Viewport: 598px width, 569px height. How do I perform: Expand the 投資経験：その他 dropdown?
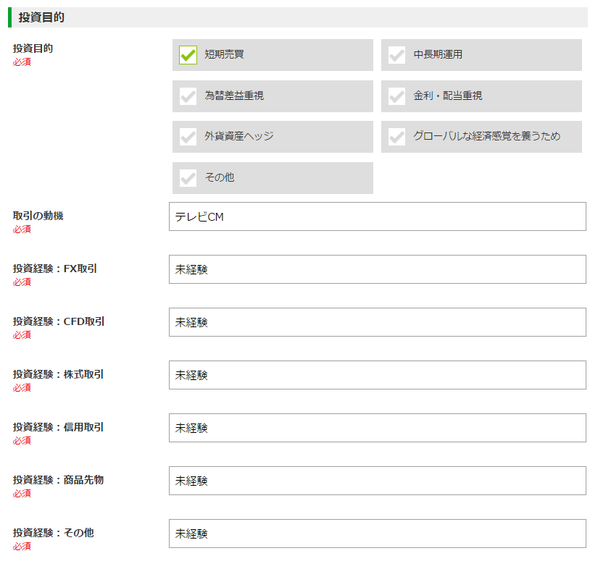377,534
